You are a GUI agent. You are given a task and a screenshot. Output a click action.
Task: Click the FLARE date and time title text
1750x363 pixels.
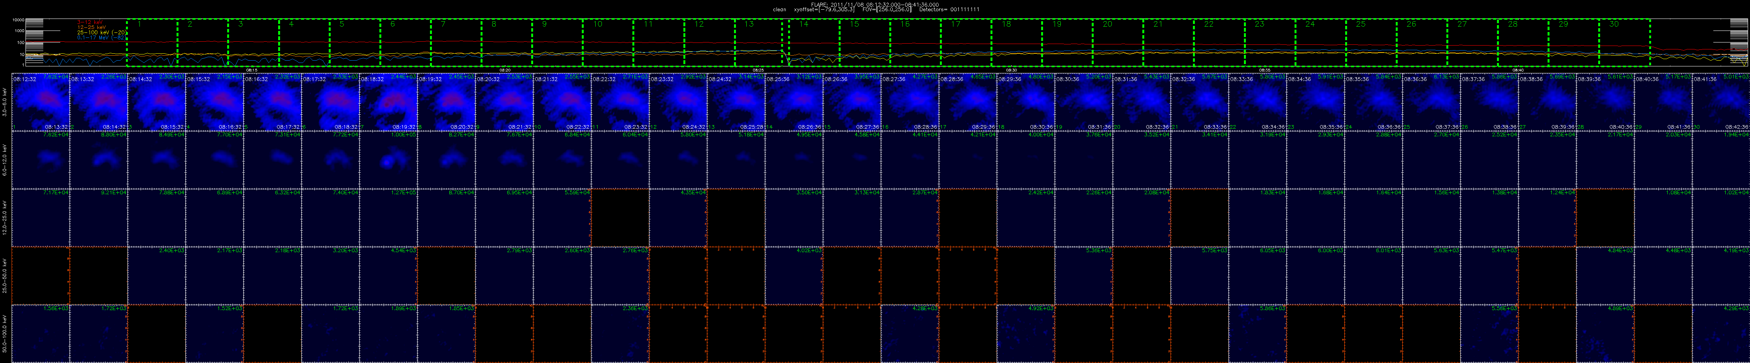click(875, 4)
